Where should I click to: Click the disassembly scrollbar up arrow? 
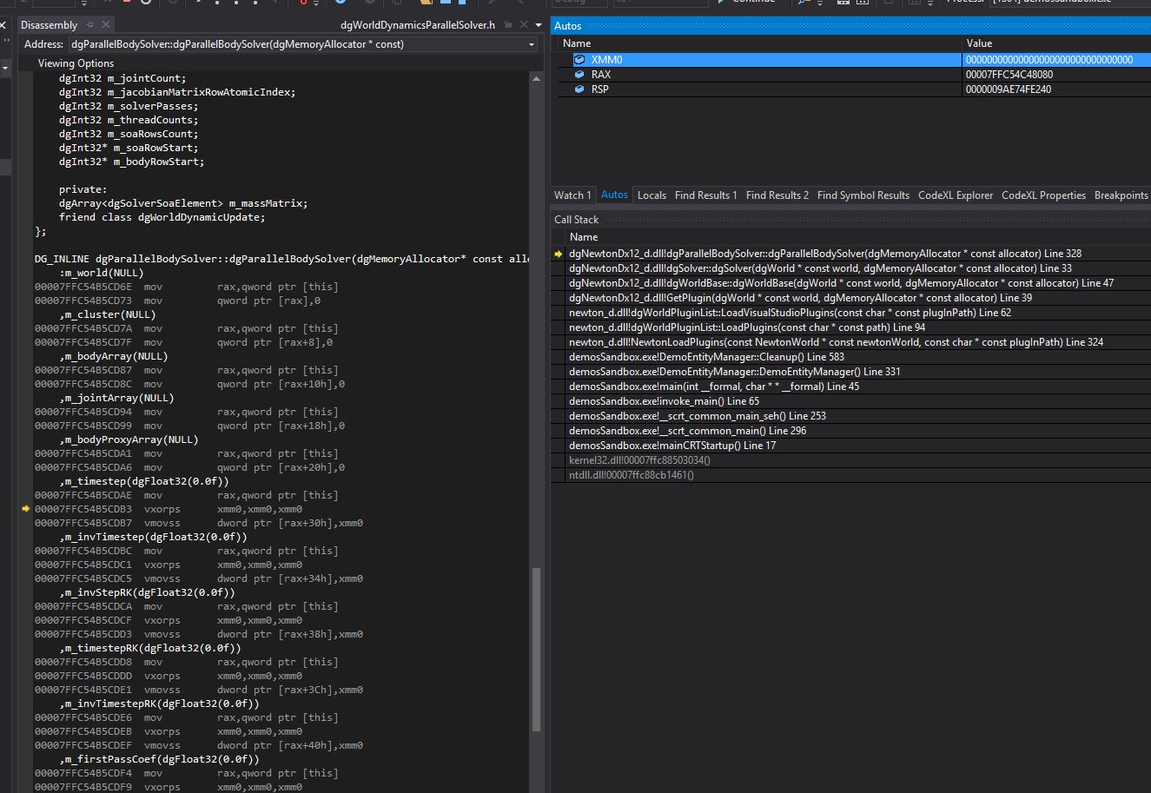(536, 77)
